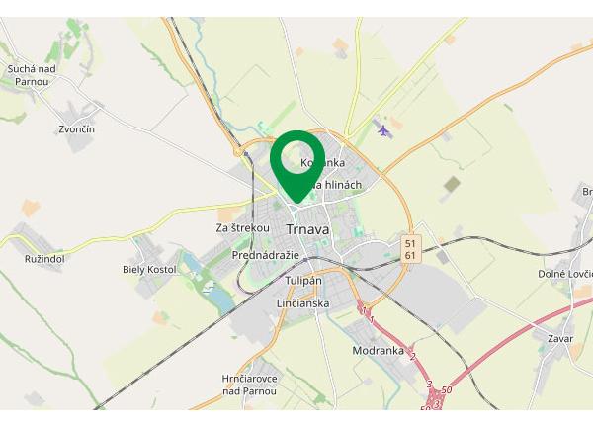This screenshot has width=593, height=428.
Task: Click the highway number 50 marker
Action: click(x=447, y=389)
